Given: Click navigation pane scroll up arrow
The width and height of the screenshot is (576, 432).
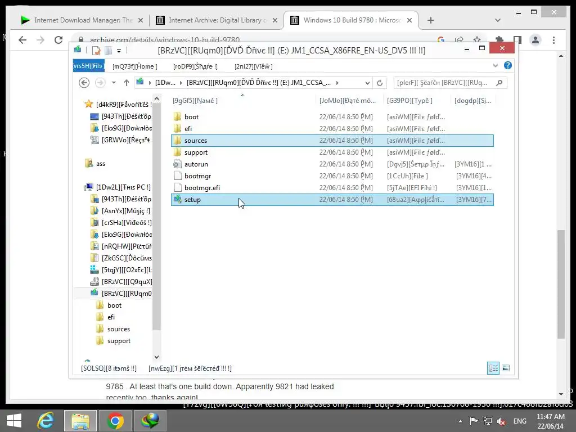Looking at the screenshot, I should (x=156, y=98).
